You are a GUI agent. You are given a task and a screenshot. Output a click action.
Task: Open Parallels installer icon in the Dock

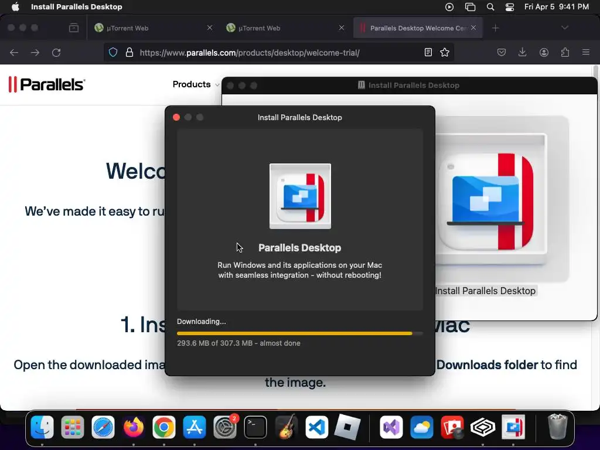513,427
